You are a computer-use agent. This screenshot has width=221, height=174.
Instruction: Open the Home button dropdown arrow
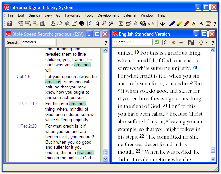pyautogui.click(x=15, y=23)
